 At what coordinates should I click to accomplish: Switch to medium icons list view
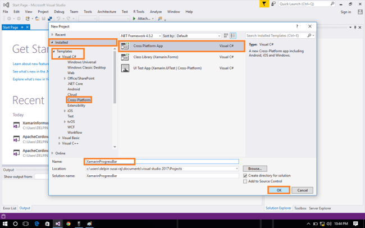[x=233, y=35]
